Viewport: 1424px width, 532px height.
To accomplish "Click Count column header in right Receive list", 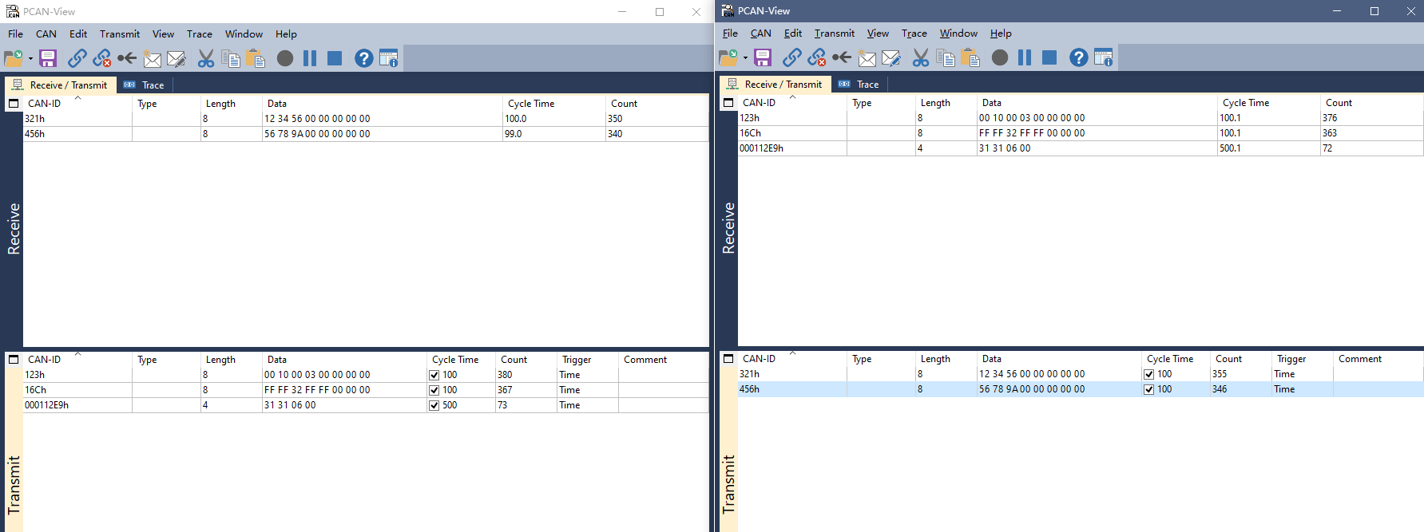I will tap(1339, 103).
